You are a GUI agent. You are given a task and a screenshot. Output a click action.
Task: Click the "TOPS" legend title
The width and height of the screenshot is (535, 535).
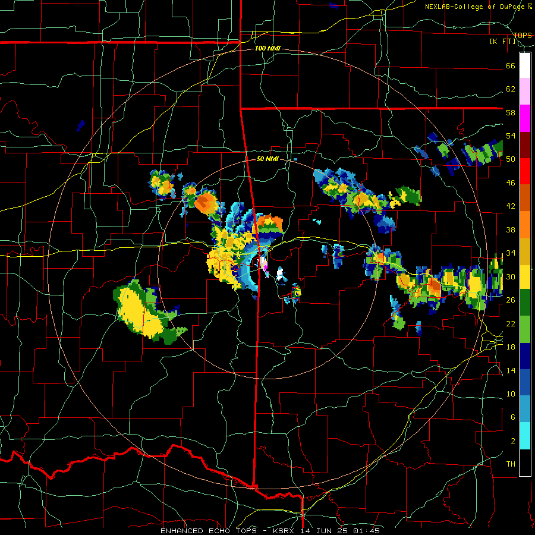tap(523, 36)
